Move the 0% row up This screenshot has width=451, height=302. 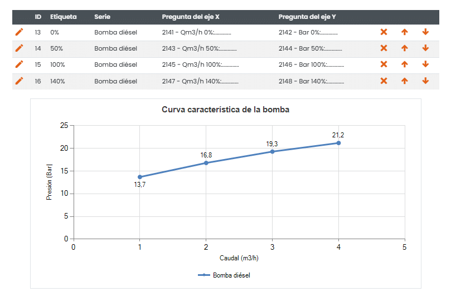pos(405,32)
